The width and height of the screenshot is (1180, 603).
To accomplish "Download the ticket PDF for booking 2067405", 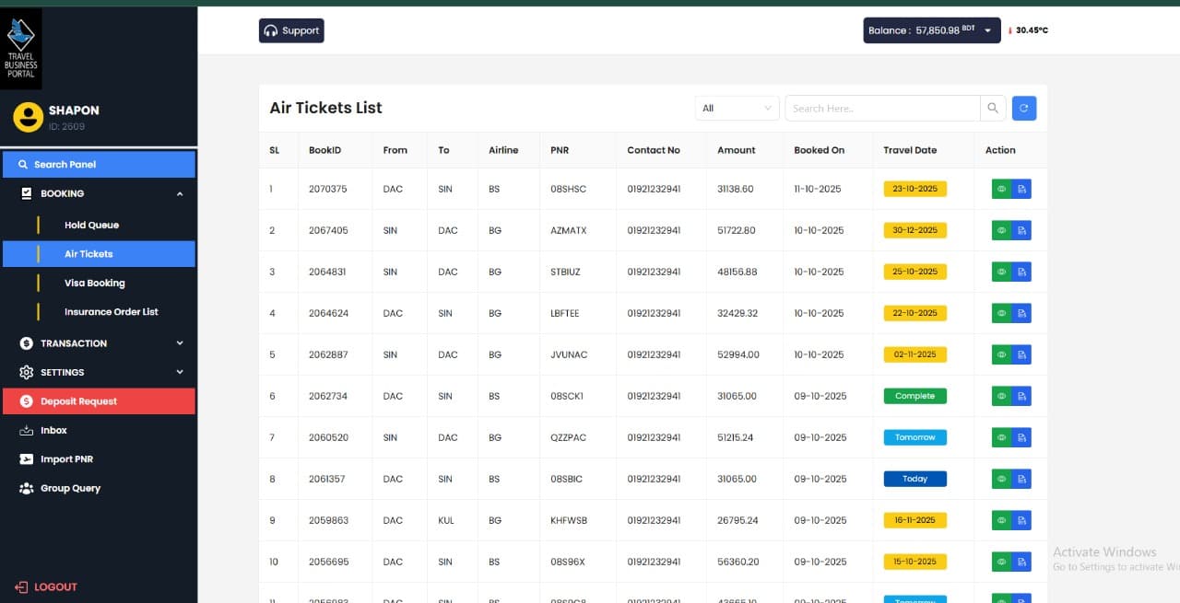I will coord(1022,230).
